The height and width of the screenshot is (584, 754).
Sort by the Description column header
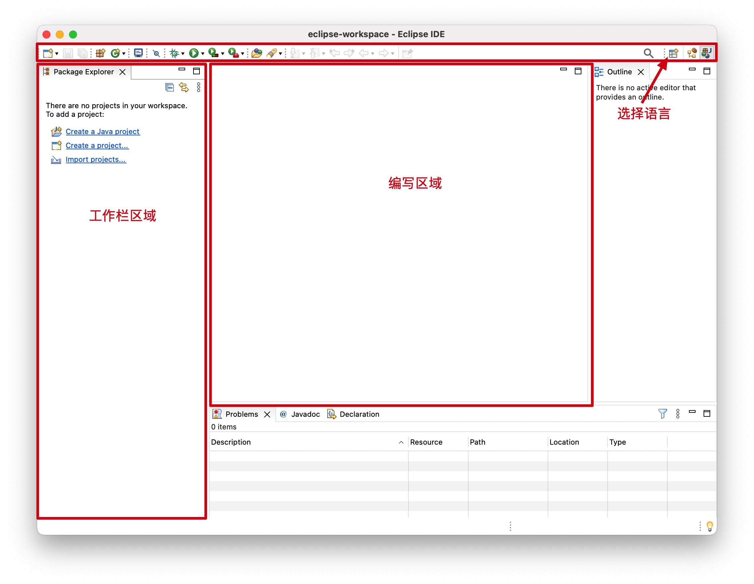[309, 442]
